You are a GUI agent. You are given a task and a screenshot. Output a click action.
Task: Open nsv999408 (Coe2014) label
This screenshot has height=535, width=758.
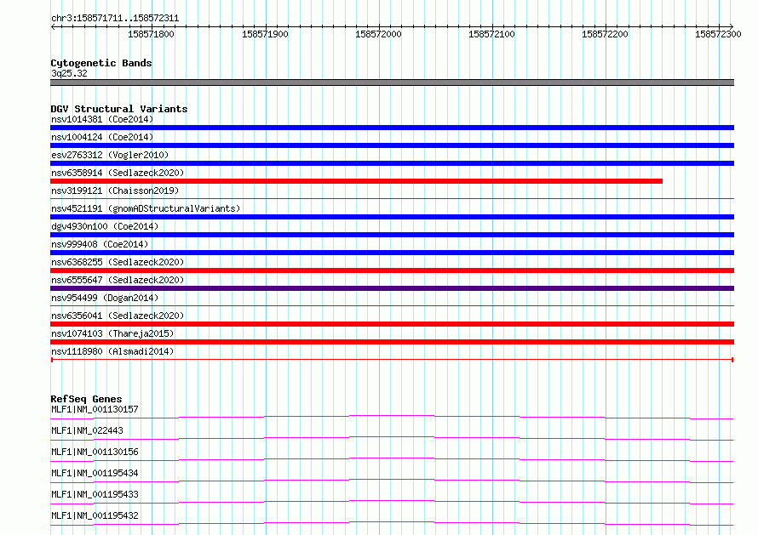click(100, 244)
